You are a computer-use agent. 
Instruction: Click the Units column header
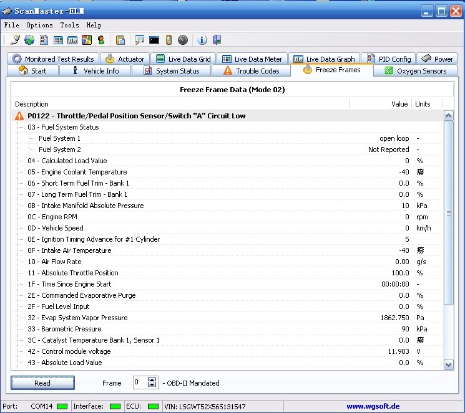pyautogui.click(x=427, y=104)
